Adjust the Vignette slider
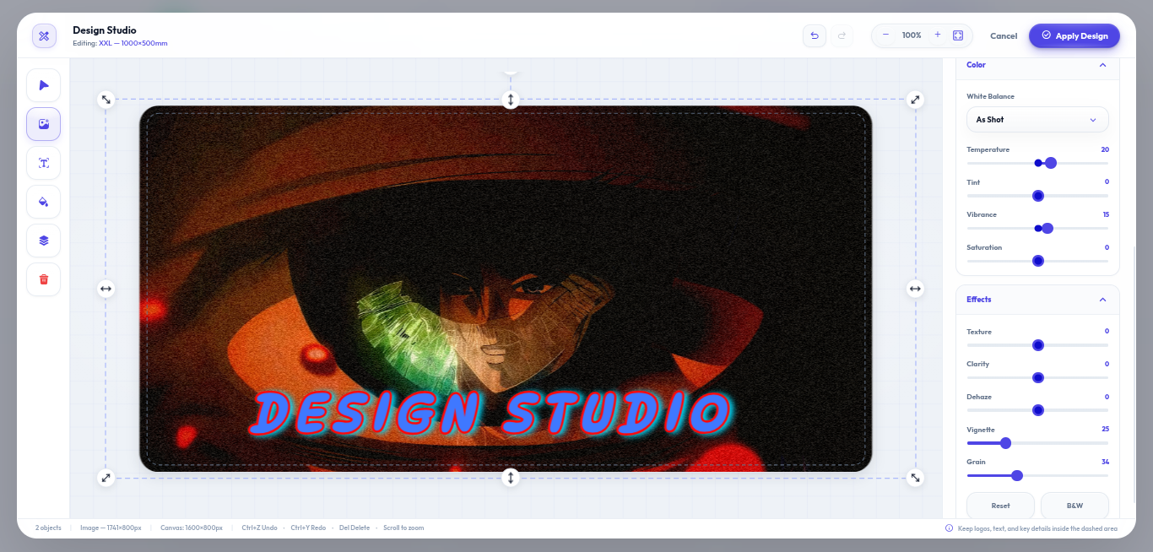 click(x=1037, y=443)
